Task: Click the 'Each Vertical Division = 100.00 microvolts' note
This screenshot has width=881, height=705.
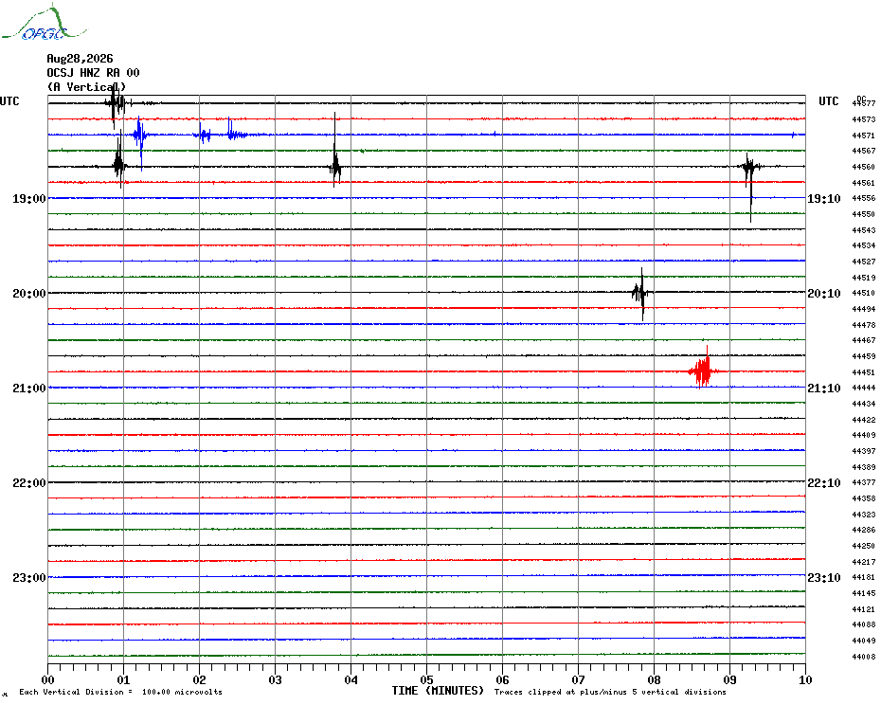Action: tap(121, 692)
